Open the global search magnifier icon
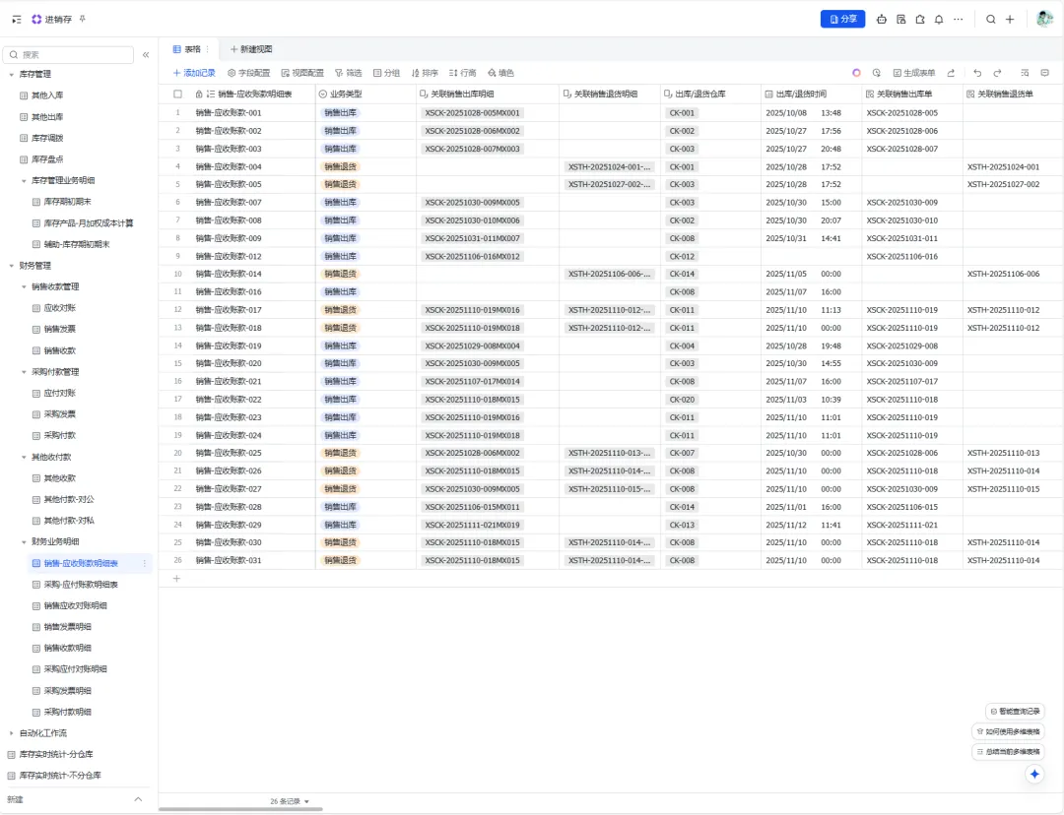 click(x=991, y=20)
